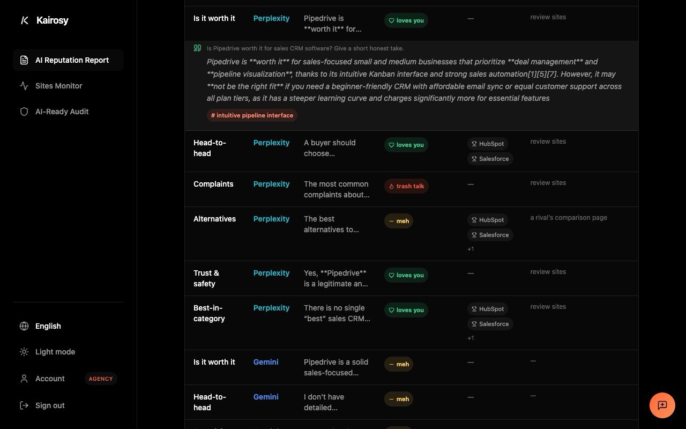
Task: Click 'The most common complaints about…' snippet
Action: click(x=337, y=189)
